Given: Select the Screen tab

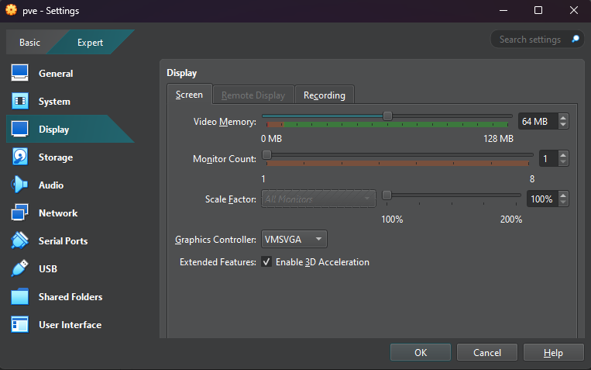Looking at the screenshot, I should [189, 95].
